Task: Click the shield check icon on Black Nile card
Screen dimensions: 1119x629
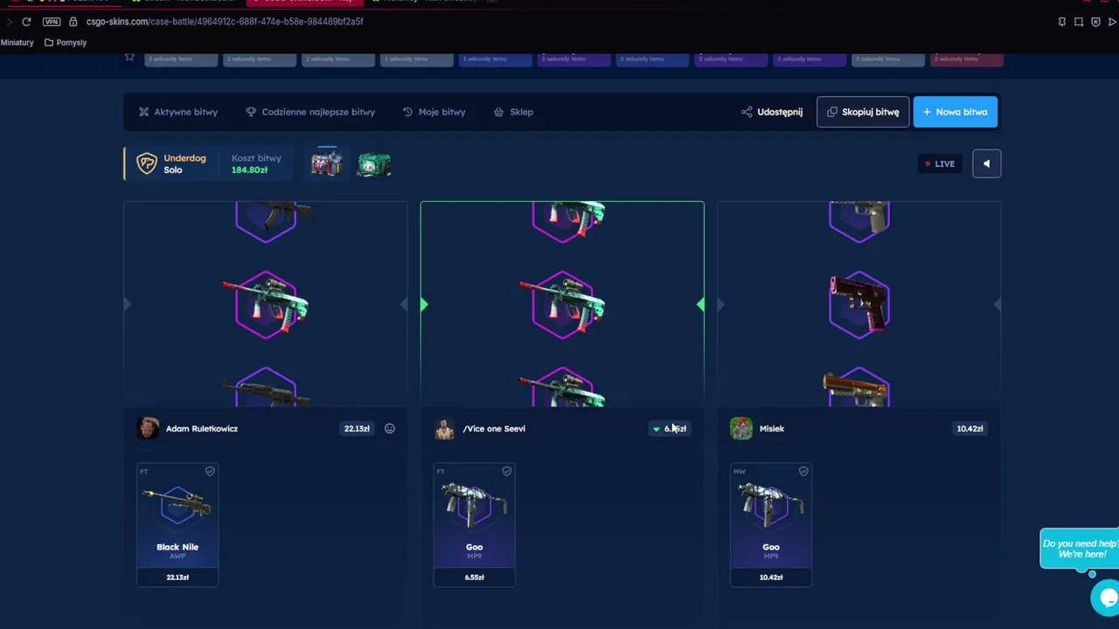Action: point(210,472)
